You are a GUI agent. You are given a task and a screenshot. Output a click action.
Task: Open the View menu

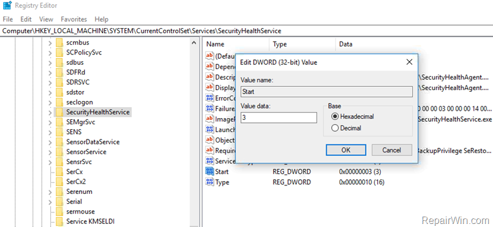pos(46,19)
